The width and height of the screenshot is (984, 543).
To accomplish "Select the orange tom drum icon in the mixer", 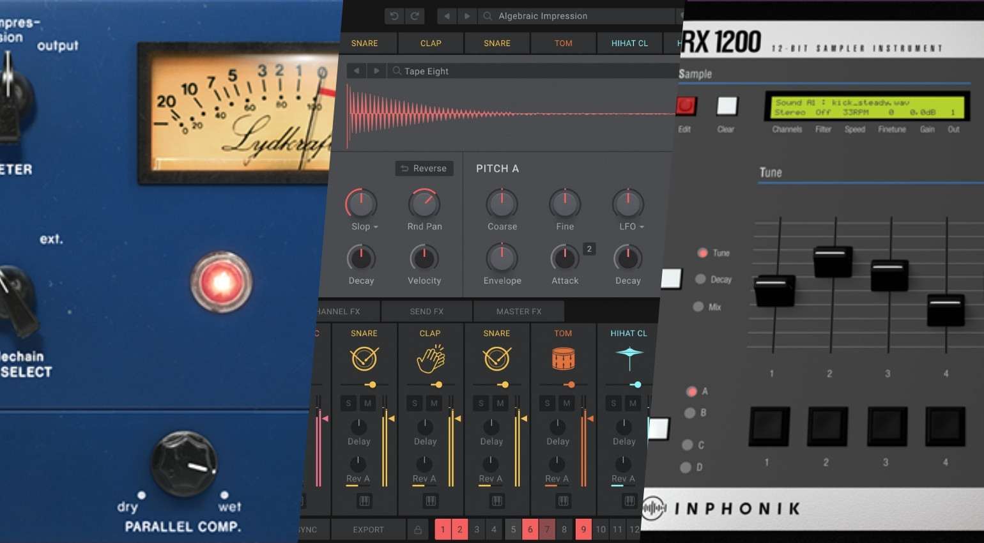I will 563,358.
